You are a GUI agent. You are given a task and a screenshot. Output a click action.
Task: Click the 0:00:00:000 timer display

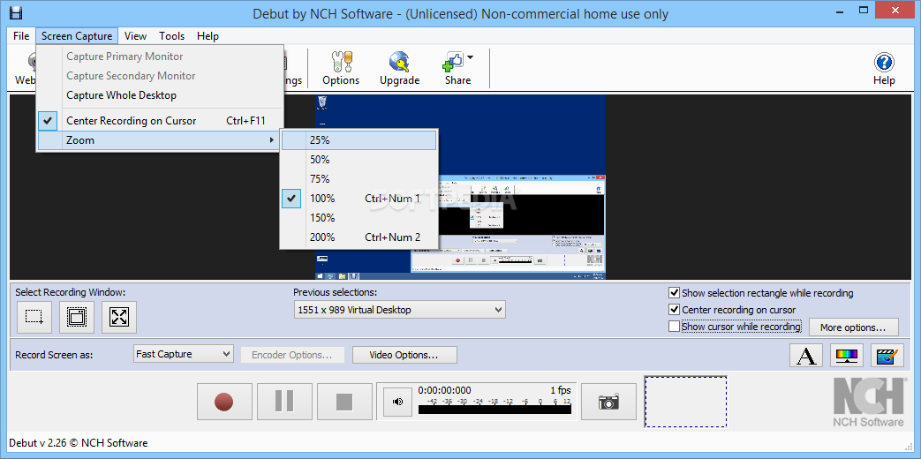coord(445,390)
